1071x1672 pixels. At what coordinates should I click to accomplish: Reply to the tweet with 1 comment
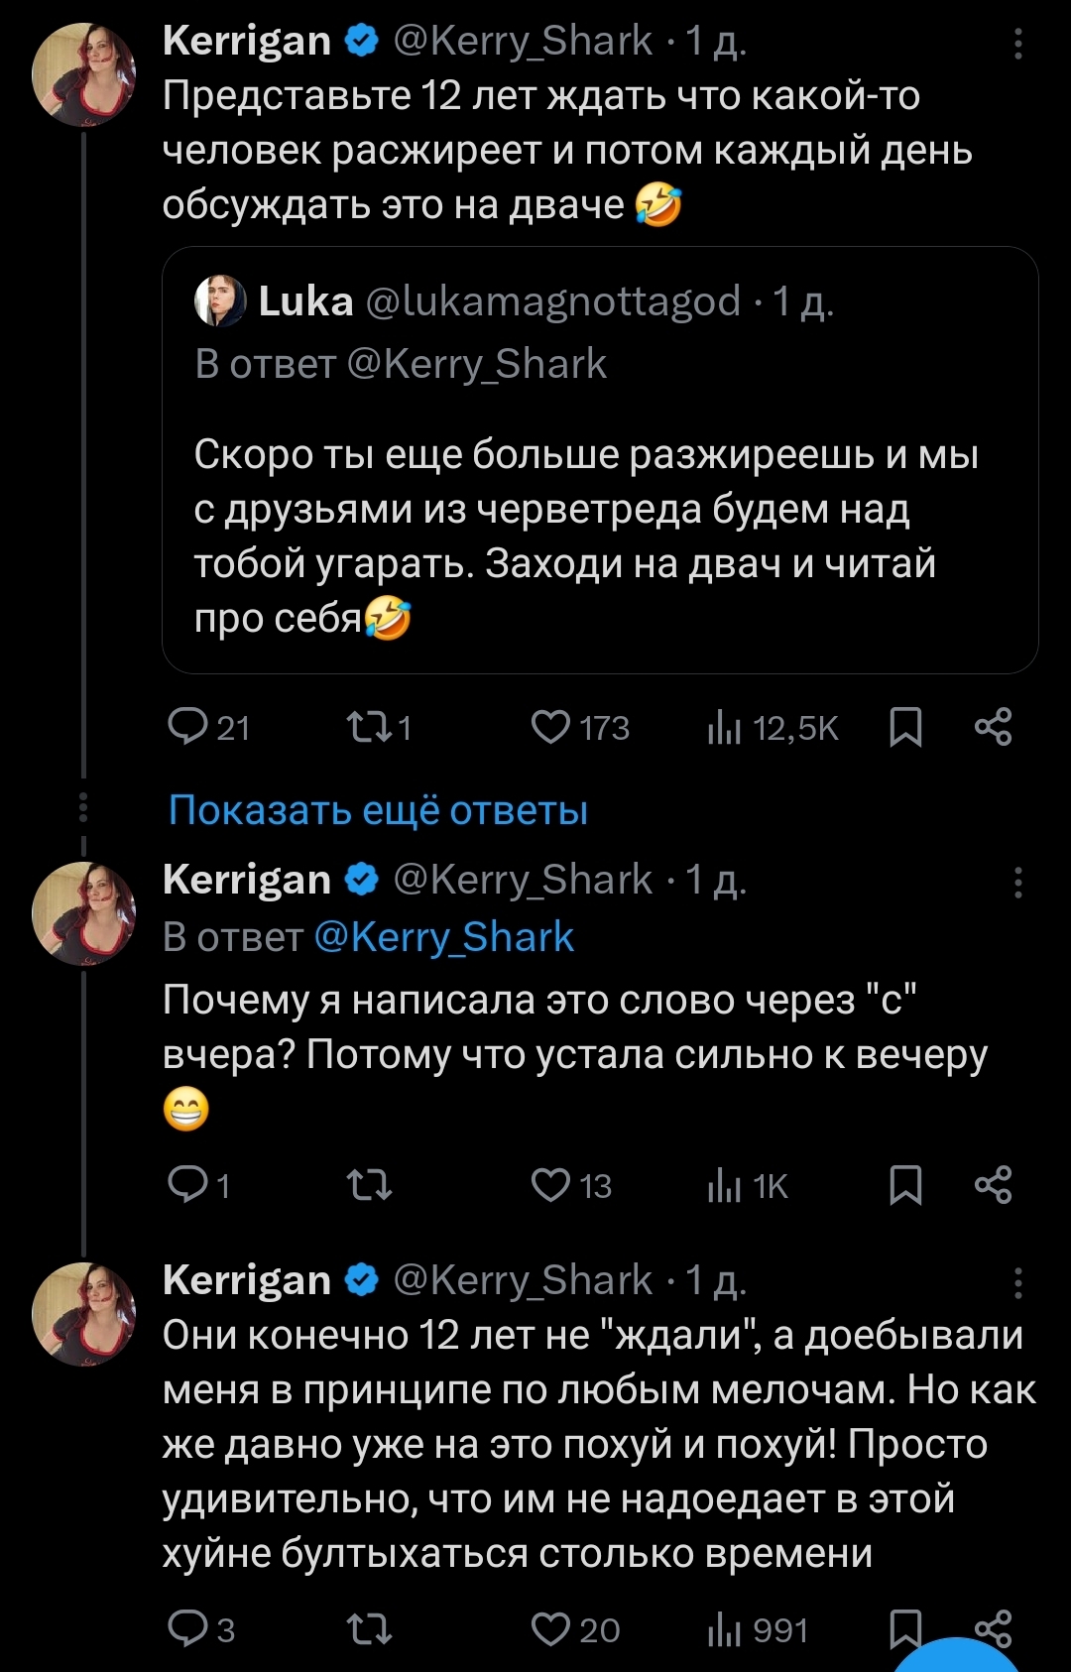coord(188,1184)
